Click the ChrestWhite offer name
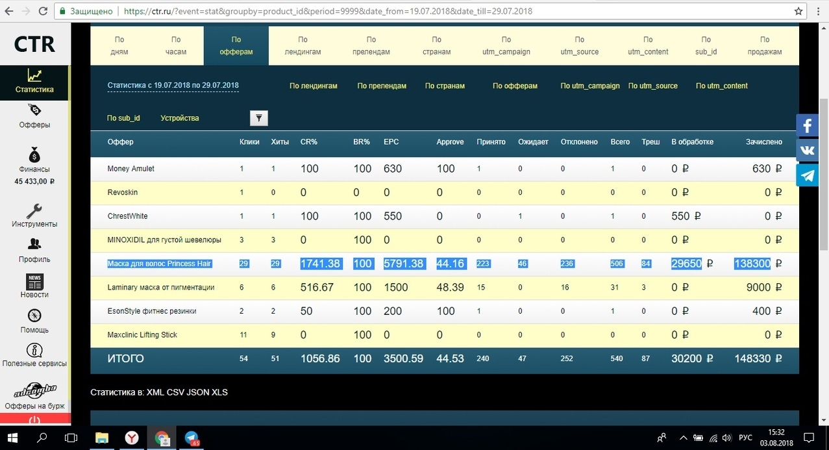The image size is (829, 450). 127,216
